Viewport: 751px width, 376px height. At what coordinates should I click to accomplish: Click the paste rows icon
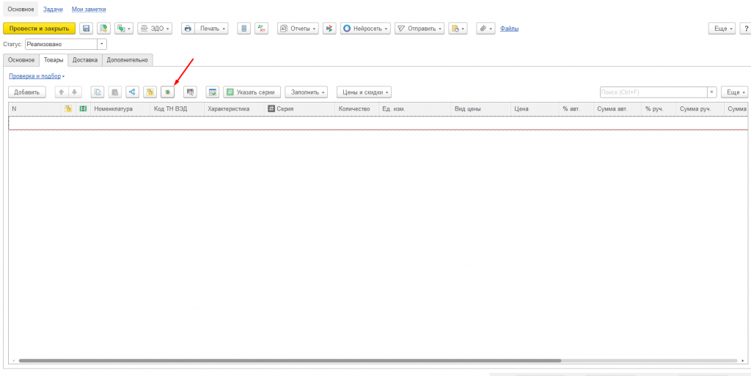click(115, 92)
